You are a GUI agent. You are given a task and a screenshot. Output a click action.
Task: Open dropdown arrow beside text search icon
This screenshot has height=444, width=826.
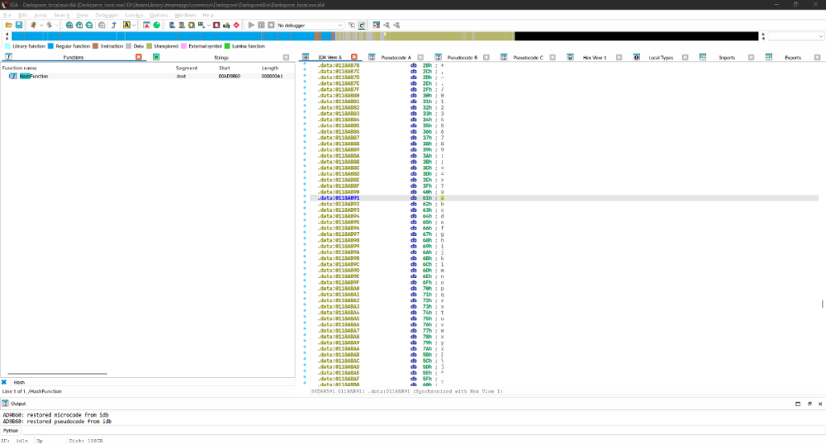click(135, 26)
